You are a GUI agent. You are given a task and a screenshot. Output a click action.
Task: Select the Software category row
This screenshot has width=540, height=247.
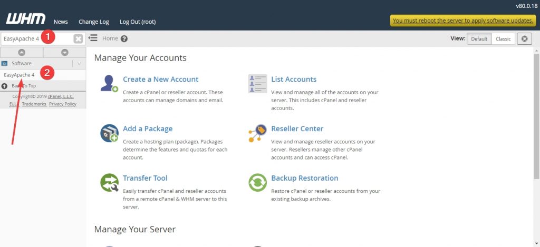coord(43,63)
